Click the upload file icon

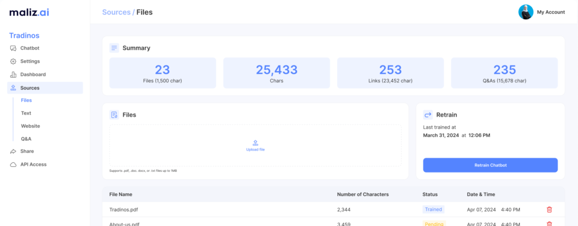coord(255,143)
